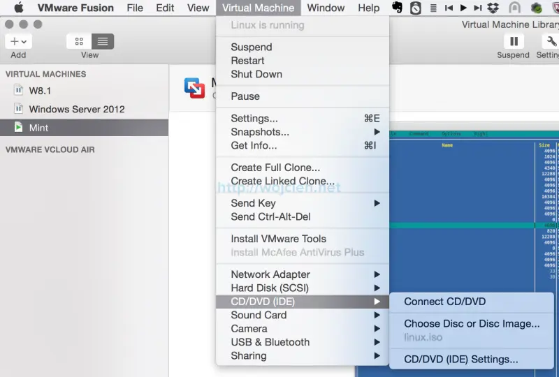Click the VMware Fusion logo icon
This screenshot has width=559, height=377.
tap(194, 88)
